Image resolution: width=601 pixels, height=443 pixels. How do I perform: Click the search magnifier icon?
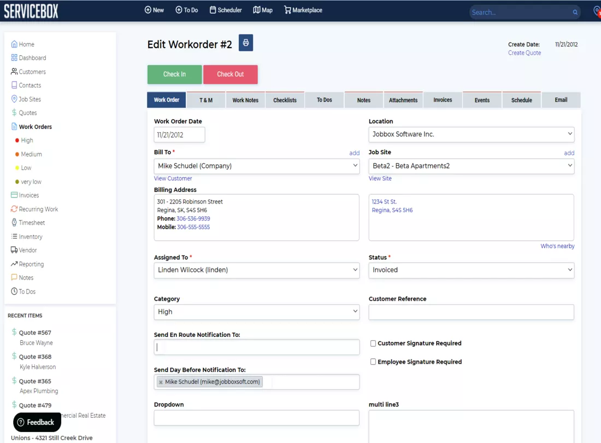point(575,12)
